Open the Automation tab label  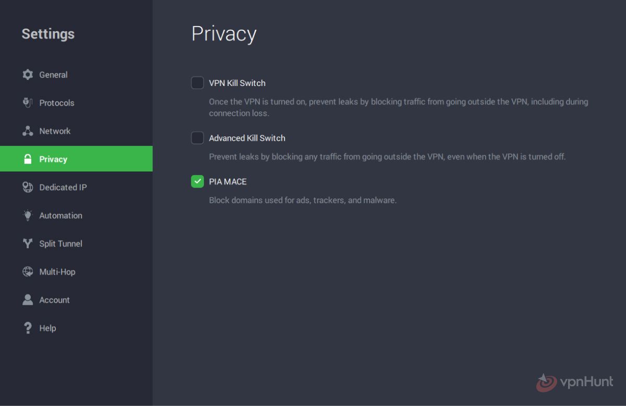(61, 215)
